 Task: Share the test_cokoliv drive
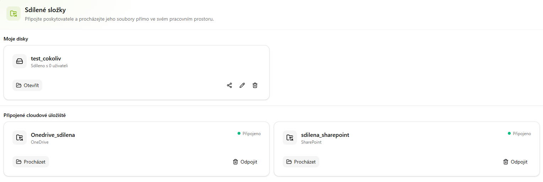(x=229, y=85)
